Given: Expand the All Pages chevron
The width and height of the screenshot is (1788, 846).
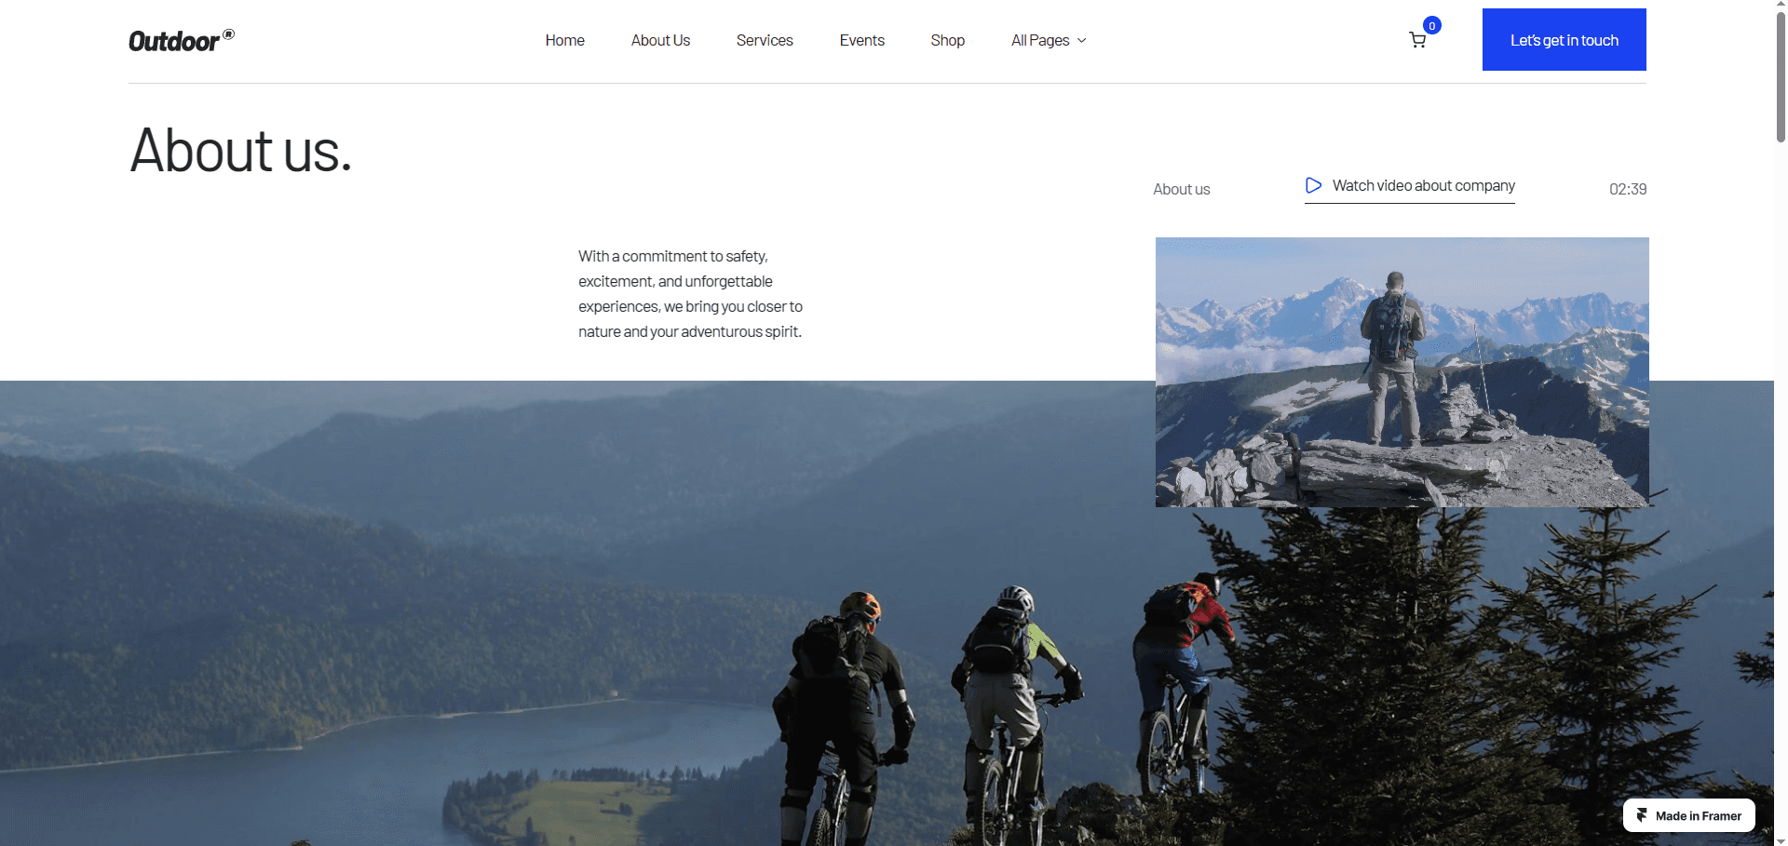Looking at the screenshot, I should pos(1081,40).
